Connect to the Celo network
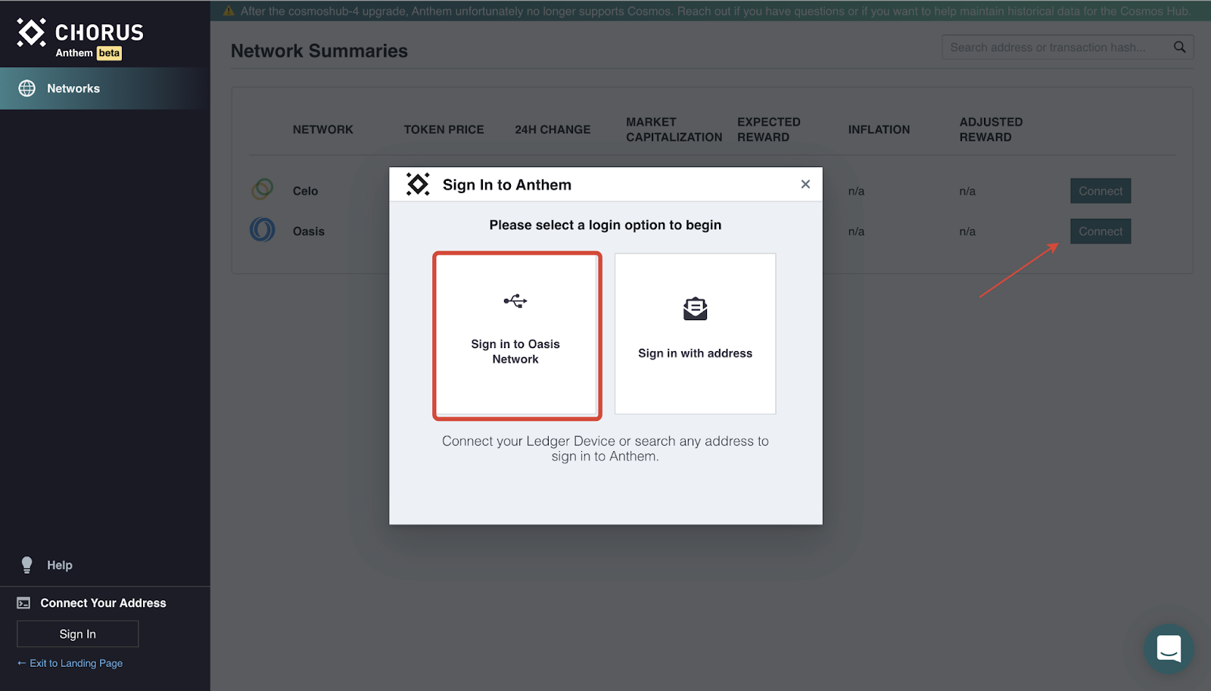This screenshot has width=1211, height=691. pos(1100,191)
